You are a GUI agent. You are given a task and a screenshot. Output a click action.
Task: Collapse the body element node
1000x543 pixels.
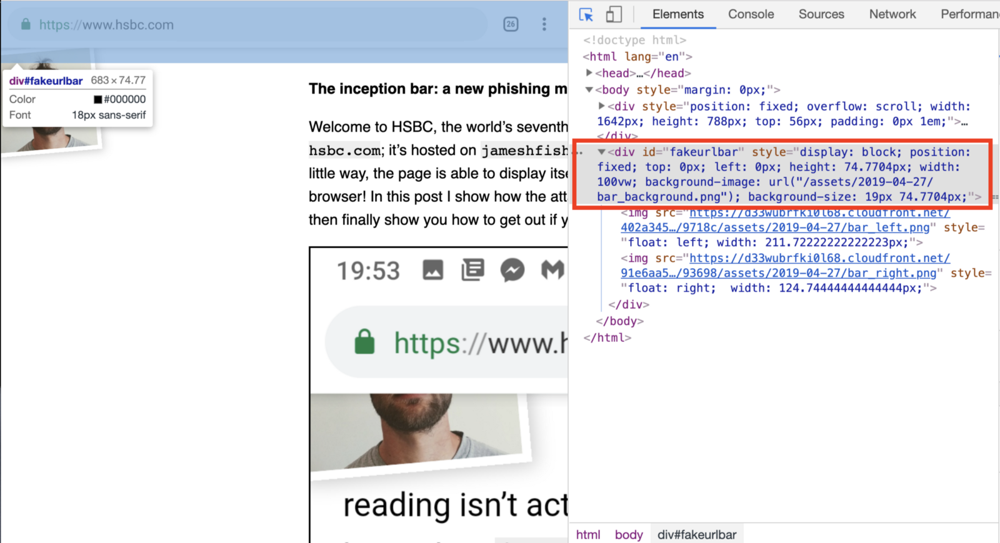click(589, 90)
